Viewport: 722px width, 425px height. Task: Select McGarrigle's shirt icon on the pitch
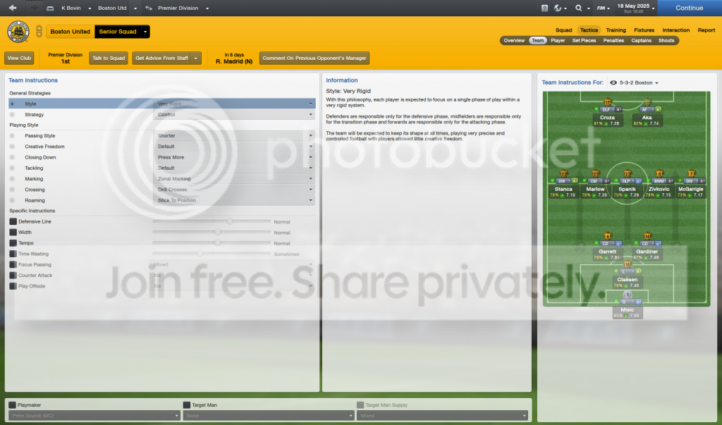tap(691, 173)
